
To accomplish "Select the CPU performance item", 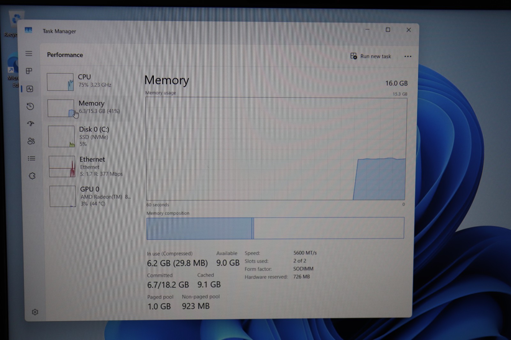I will point(88,82).
